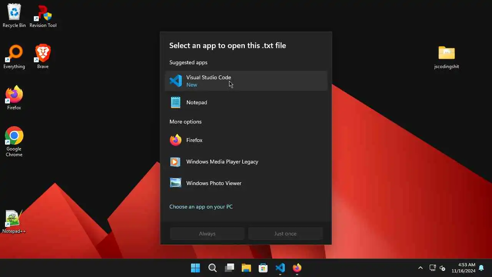Select Firefox under More options
Screen dimensions: 492x277
(246, 140)
